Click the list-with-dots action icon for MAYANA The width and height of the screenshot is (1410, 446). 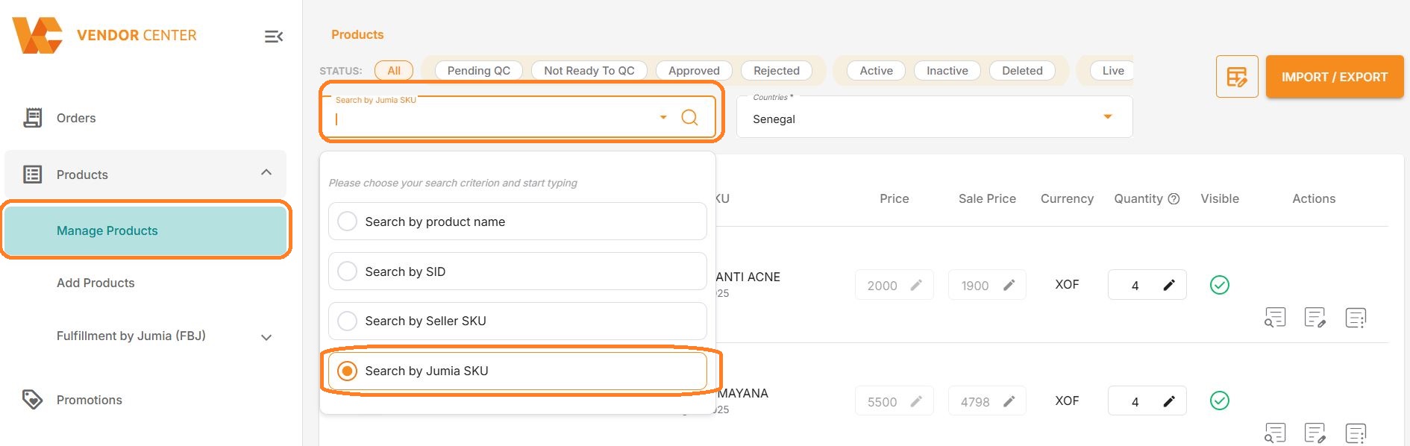pyautogui.click(x=1356, y=433)
